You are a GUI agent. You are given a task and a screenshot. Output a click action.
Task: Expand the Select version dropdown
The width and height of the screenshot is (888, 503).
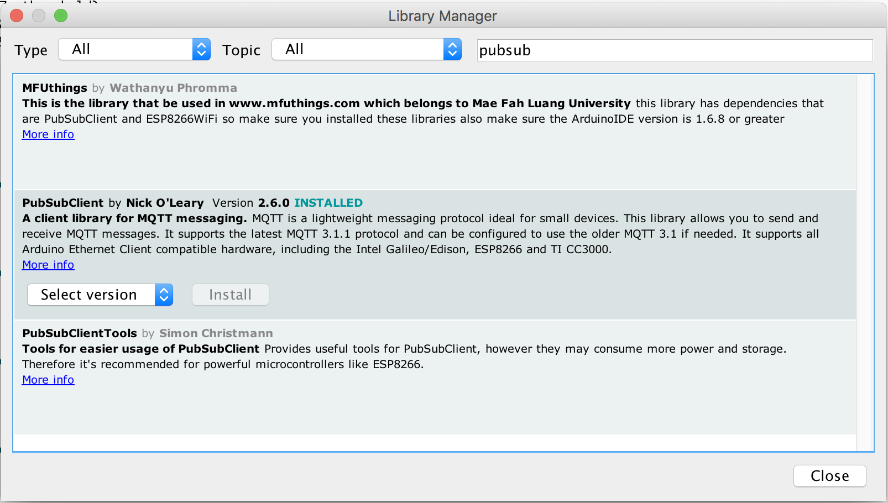(x=100, y=295)
